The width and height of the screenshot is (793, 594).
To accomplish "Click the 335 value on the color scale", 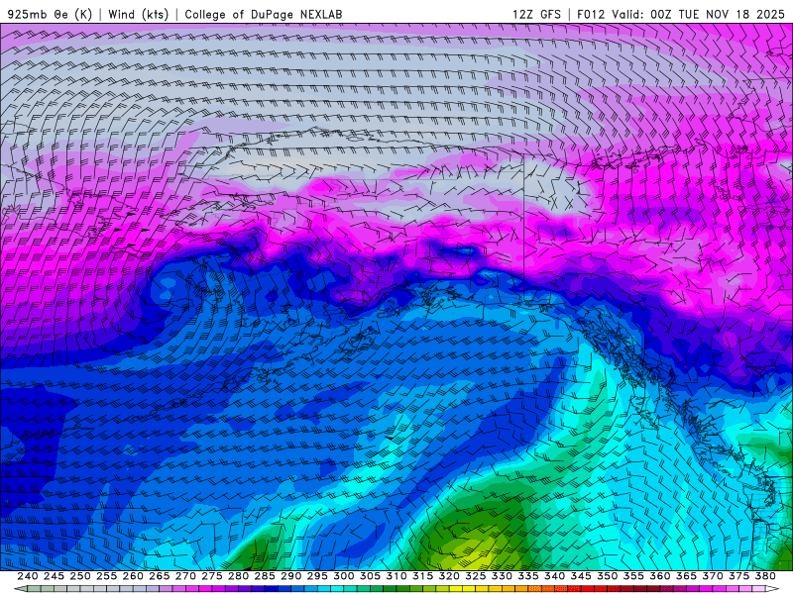I will click(528, 576).
